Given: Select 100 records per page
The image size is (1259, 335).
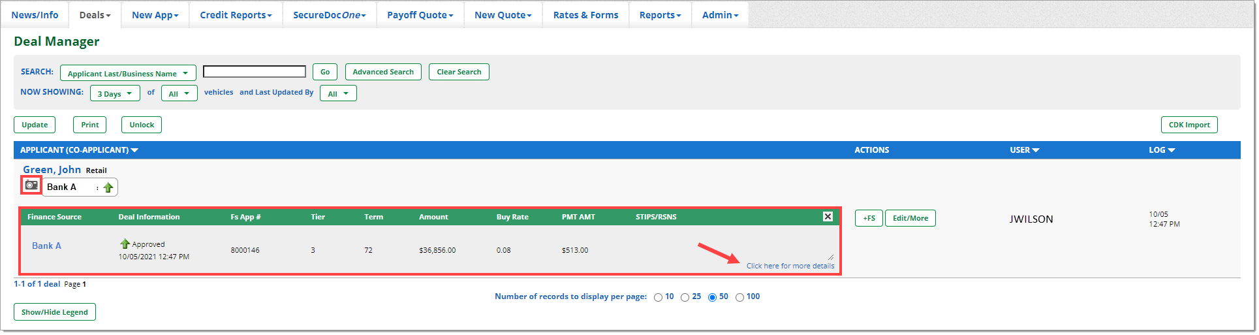Looking at the screenshot, I should click(739, 297).
